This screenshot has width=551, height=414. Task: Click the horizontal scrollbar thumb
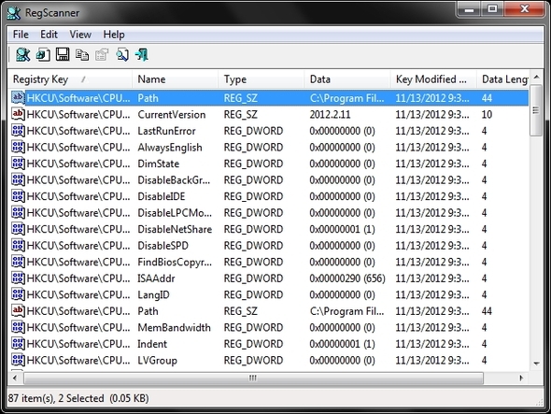coord(253,378)
